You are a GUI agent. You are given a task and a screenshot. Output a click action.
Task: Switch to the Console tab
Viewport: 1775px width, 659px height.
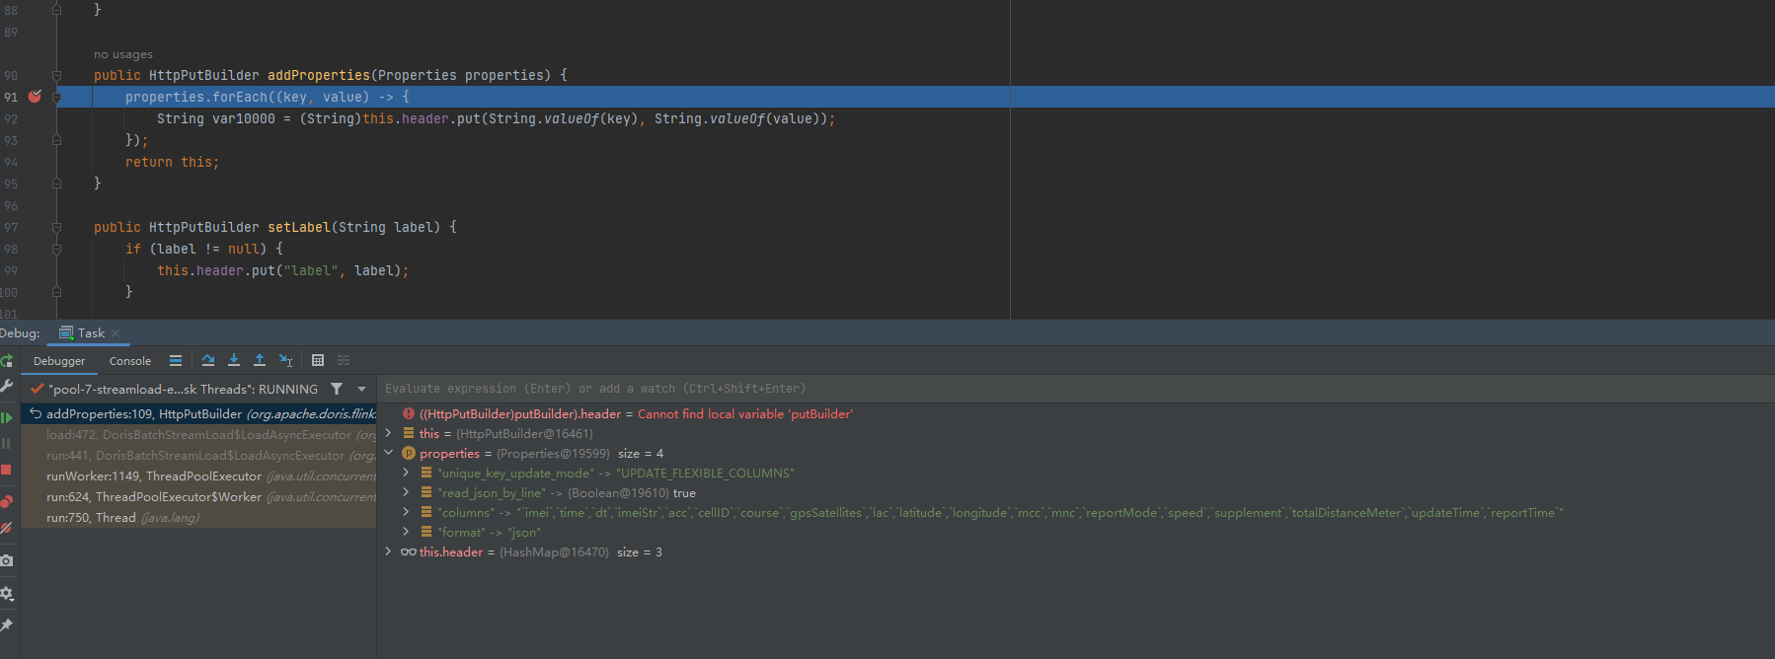(130, 361)
